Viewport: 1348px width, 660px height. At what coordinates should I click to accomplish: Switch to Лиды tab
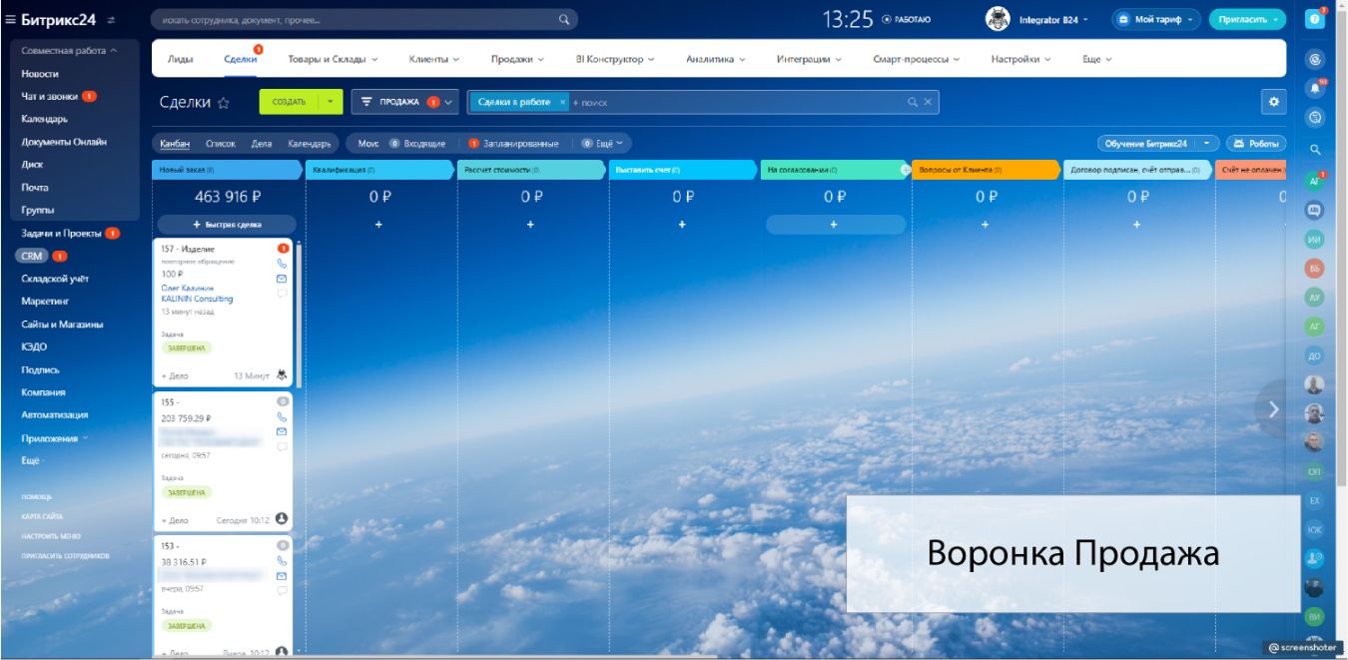click(x=180, y=59)
